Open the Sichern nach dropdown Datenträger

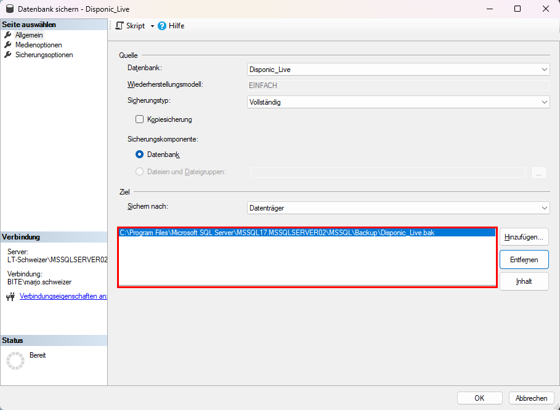pyautogui.click(x=398, y=207)
